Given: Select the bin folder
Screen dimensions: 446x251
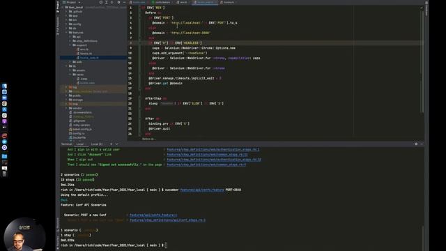Looking at the screenshot, I should [73, 20].
